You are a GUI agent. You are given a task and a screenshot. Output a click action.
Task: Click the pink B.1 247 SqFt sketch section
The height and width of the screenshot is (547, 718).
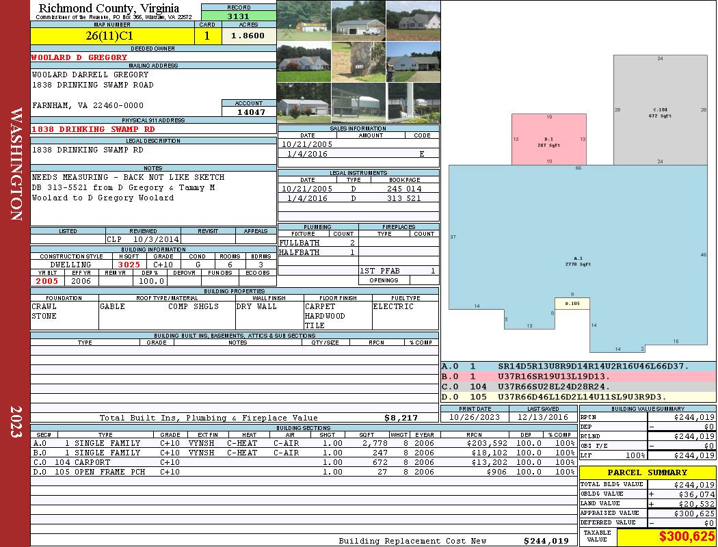pyautogui.click(x=548, y=139)
